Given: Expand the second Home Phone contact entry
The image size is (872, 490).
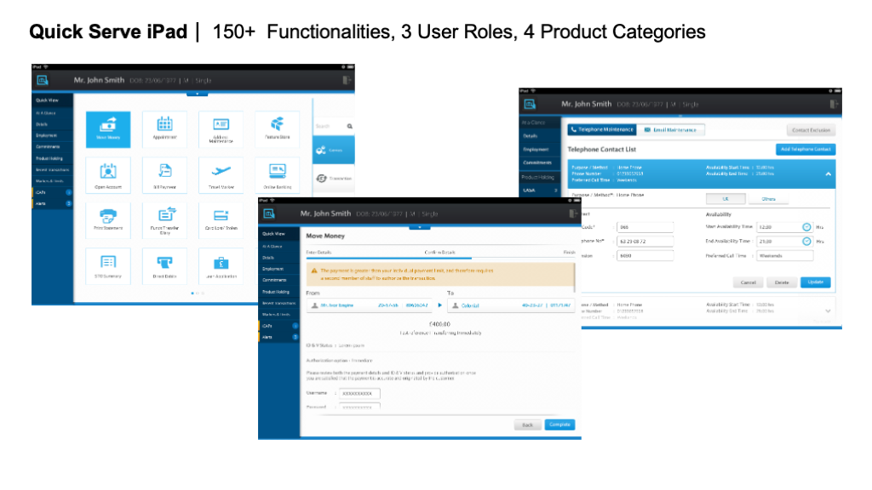Looking at the screenshot, I should click(x=829, y=311).
